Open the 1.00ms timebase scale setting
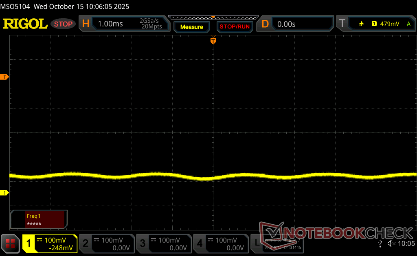This screenshot has height=256, width=417. point(110,24)
